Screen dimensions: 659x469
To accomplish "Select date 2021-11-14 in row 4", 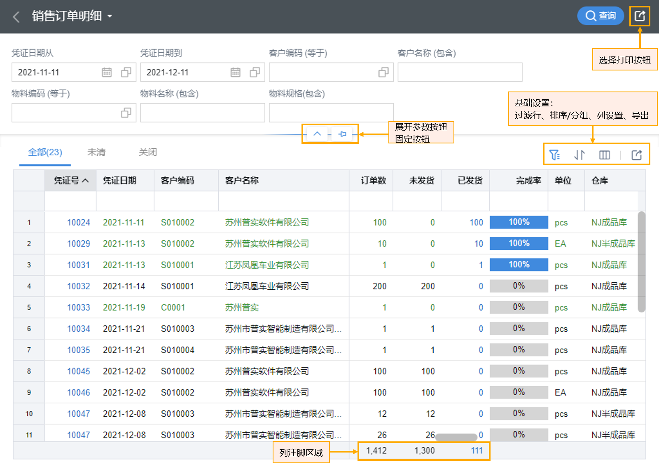I will click(124, 286).
